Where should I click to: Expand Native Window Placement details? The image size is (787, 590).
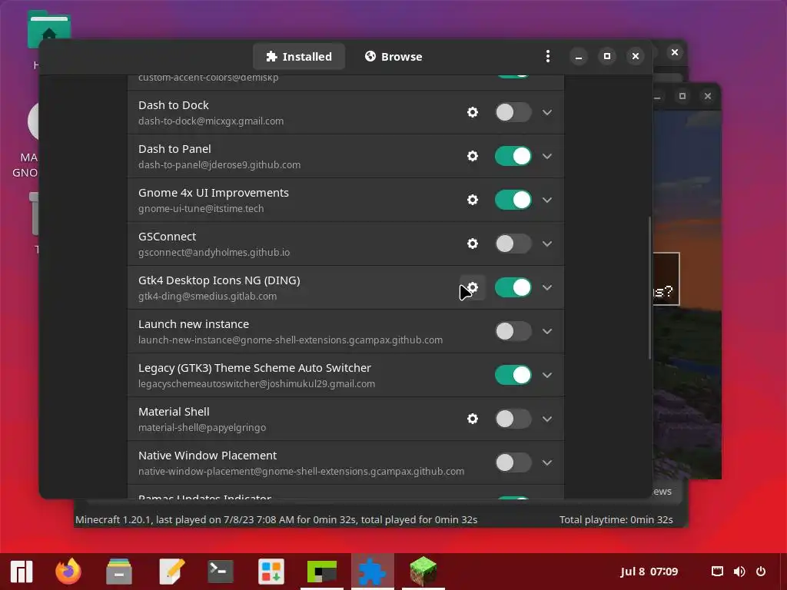[x=547, y=462]
